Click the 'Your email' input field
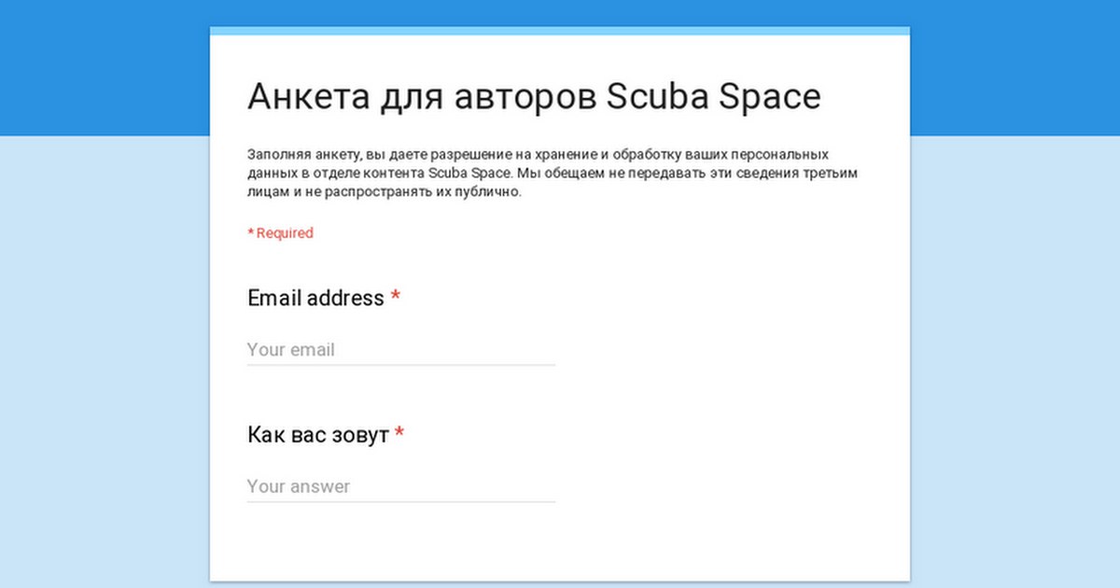Screen dimensions: 1120x588 (401, 350)
